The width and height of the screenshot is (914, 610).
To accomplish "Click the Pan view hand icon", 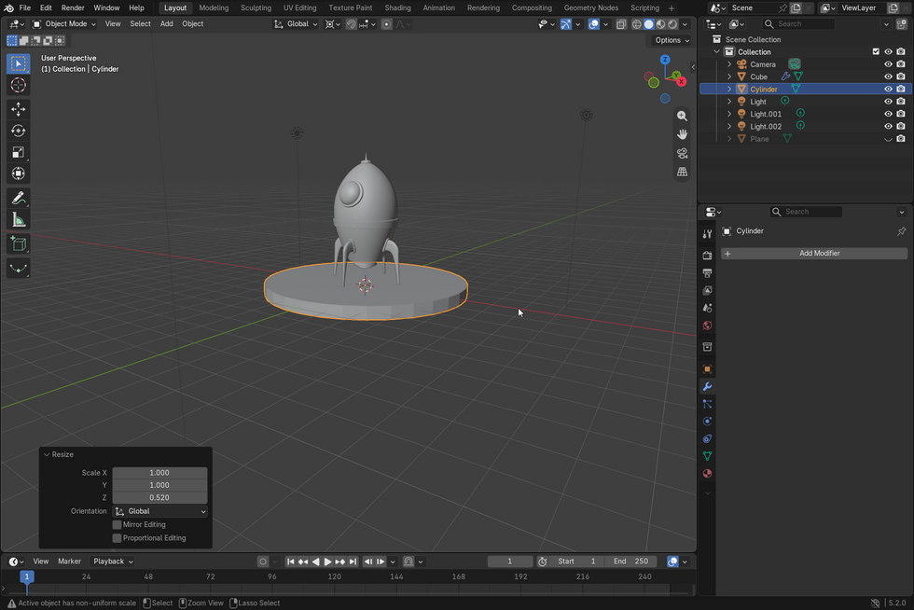I will [682, 134].
